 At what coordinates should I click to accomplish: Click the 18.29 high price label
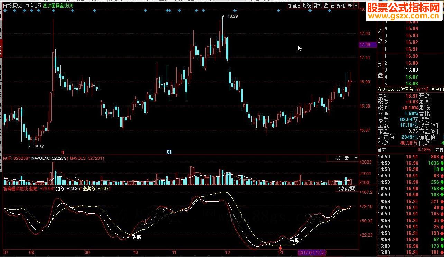233,16
